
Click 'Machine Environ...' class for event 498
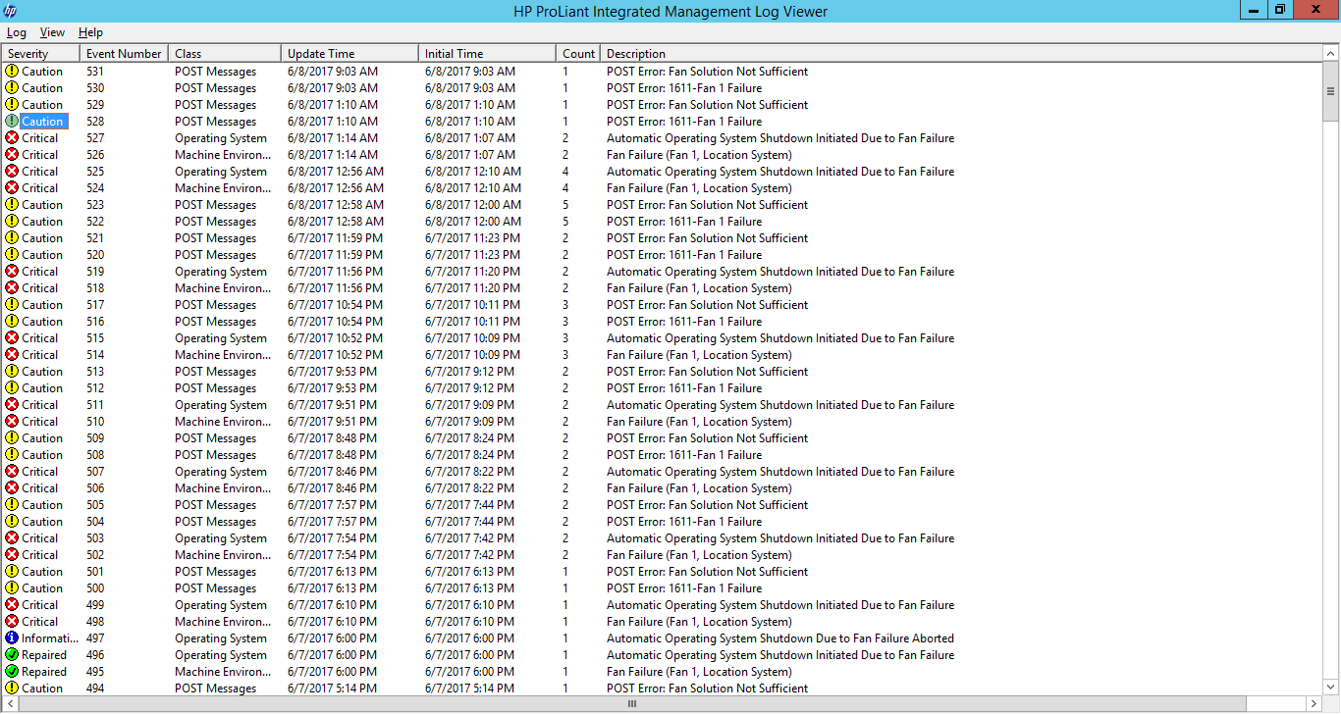224,622
